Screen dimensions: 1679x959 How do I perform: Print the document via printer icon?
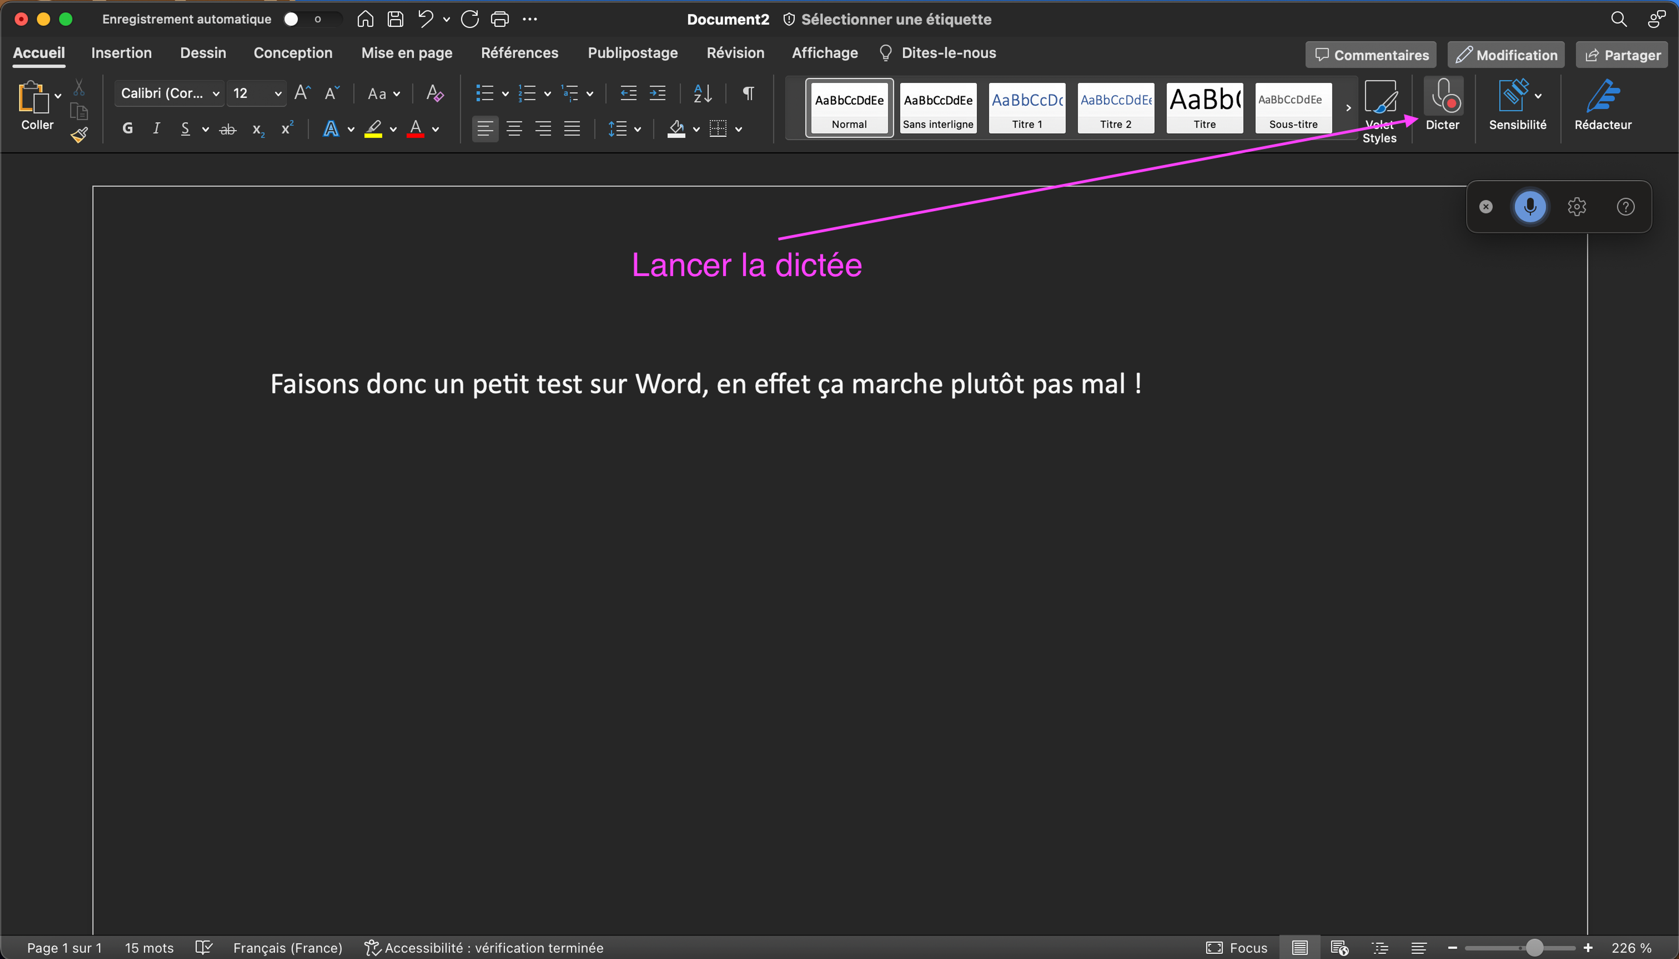point(500,19)
